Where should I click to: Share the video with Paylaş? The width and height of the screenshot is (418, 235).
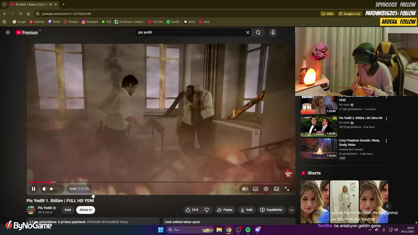(225, 210)
